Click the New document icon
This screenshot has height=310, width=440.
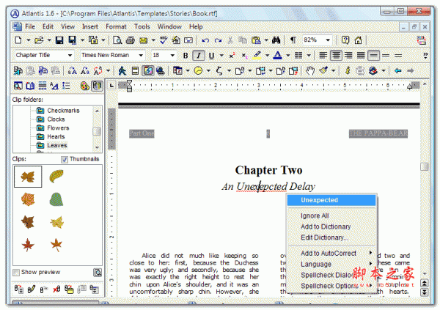point(18,40)
